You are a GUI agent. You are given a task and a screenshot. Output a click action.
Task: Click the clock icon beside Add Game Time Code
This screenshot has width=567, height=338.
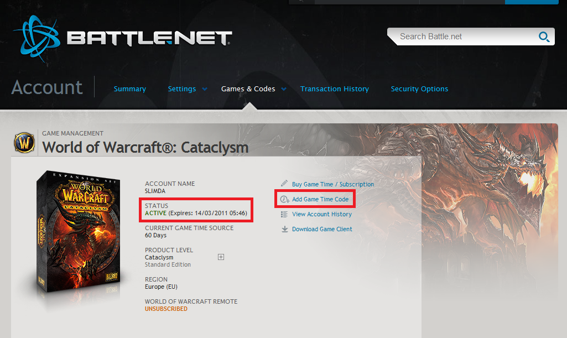coord(285,199)
